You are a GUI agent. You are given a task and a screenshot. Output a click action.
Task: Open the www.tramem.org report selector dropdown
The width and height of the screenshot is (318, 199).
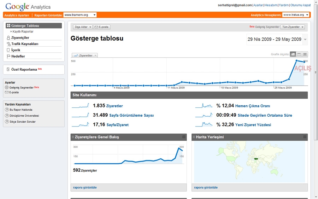coord(80,15)
